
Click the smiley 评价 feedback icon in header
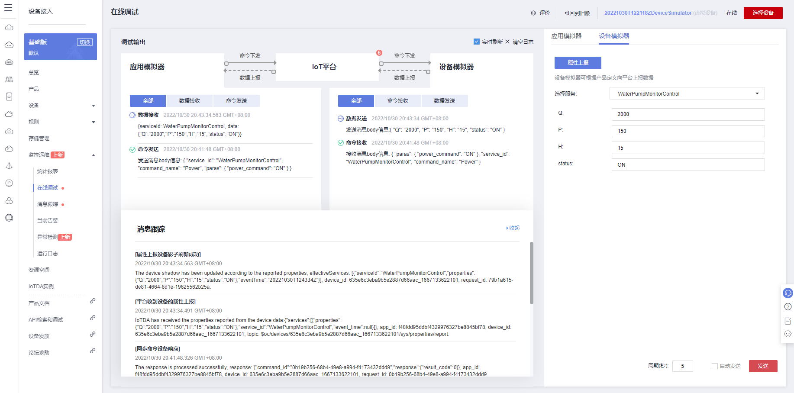click(533, 13)
